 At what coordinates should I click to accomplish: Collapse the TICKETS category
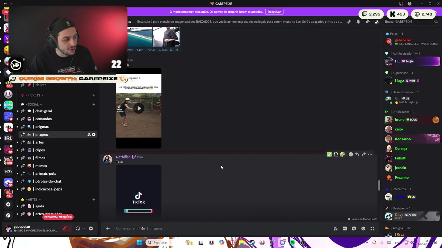point(34,95)
